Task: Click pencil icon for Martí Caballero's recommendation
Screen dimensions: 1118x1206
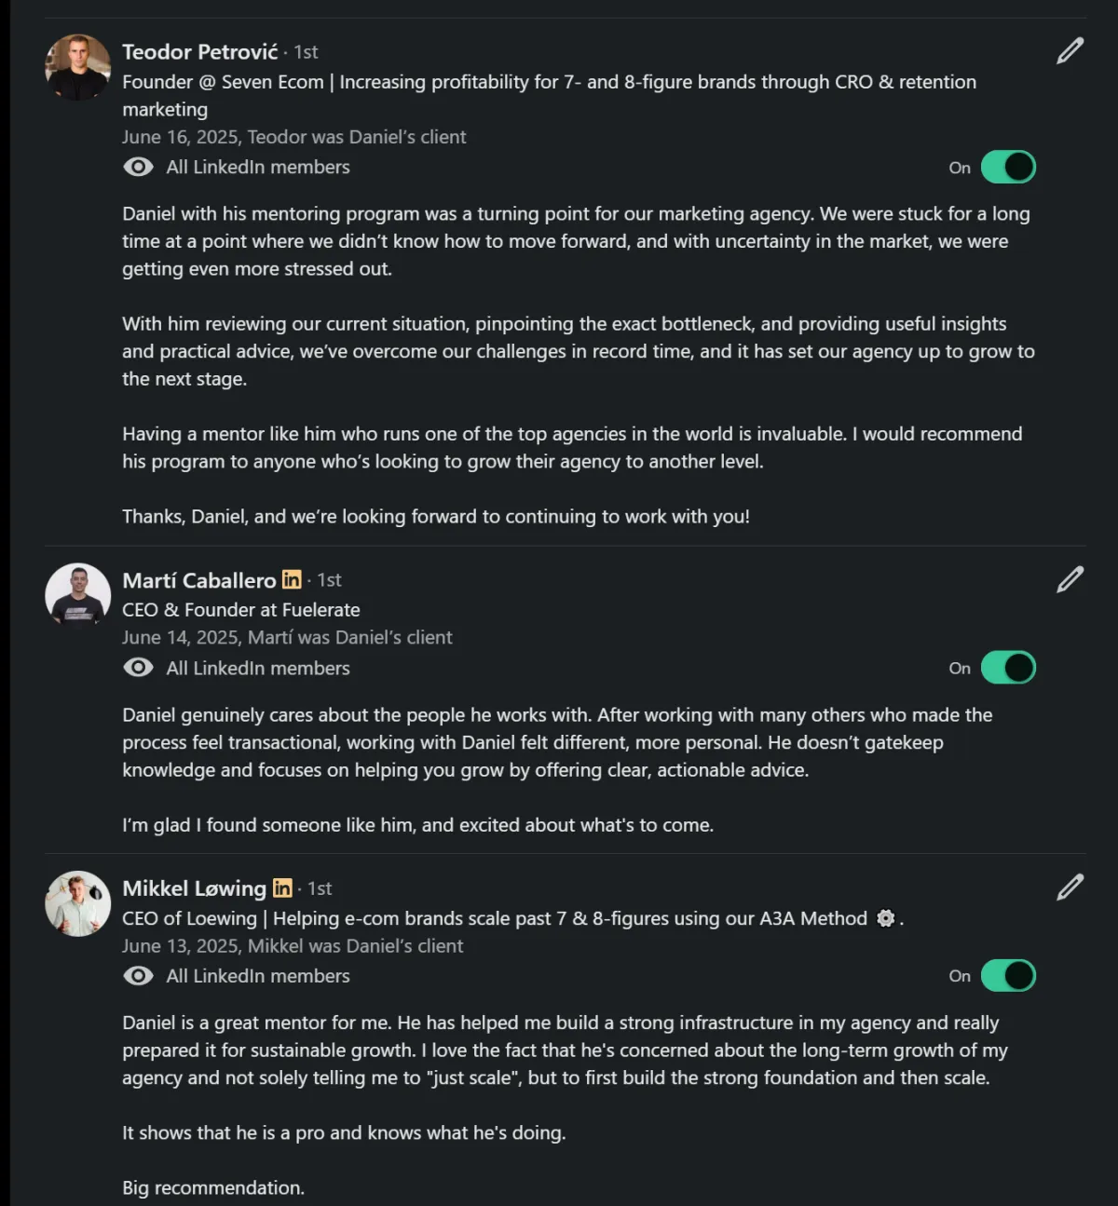Action: [x=1070, y=579]
